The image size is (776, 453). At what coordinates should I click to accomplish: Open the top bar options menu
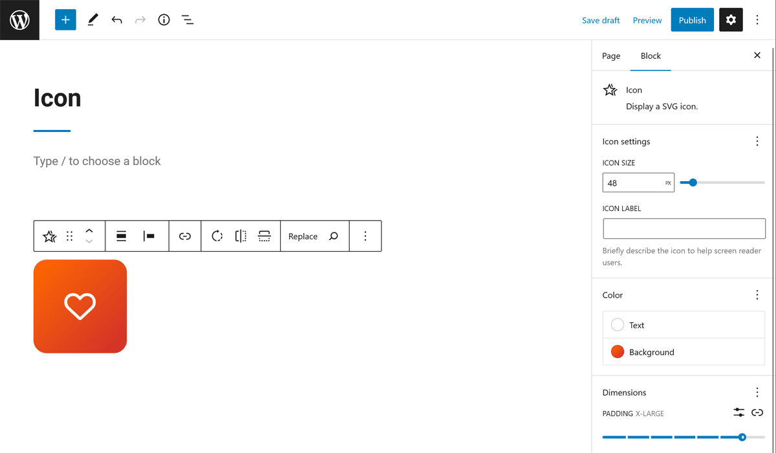(x=757, y=20)
